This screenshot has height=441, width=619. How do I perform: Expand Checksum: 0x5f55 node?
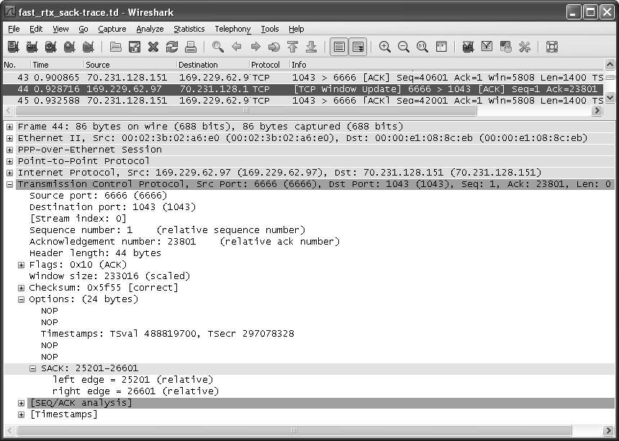tap(22, 288)
